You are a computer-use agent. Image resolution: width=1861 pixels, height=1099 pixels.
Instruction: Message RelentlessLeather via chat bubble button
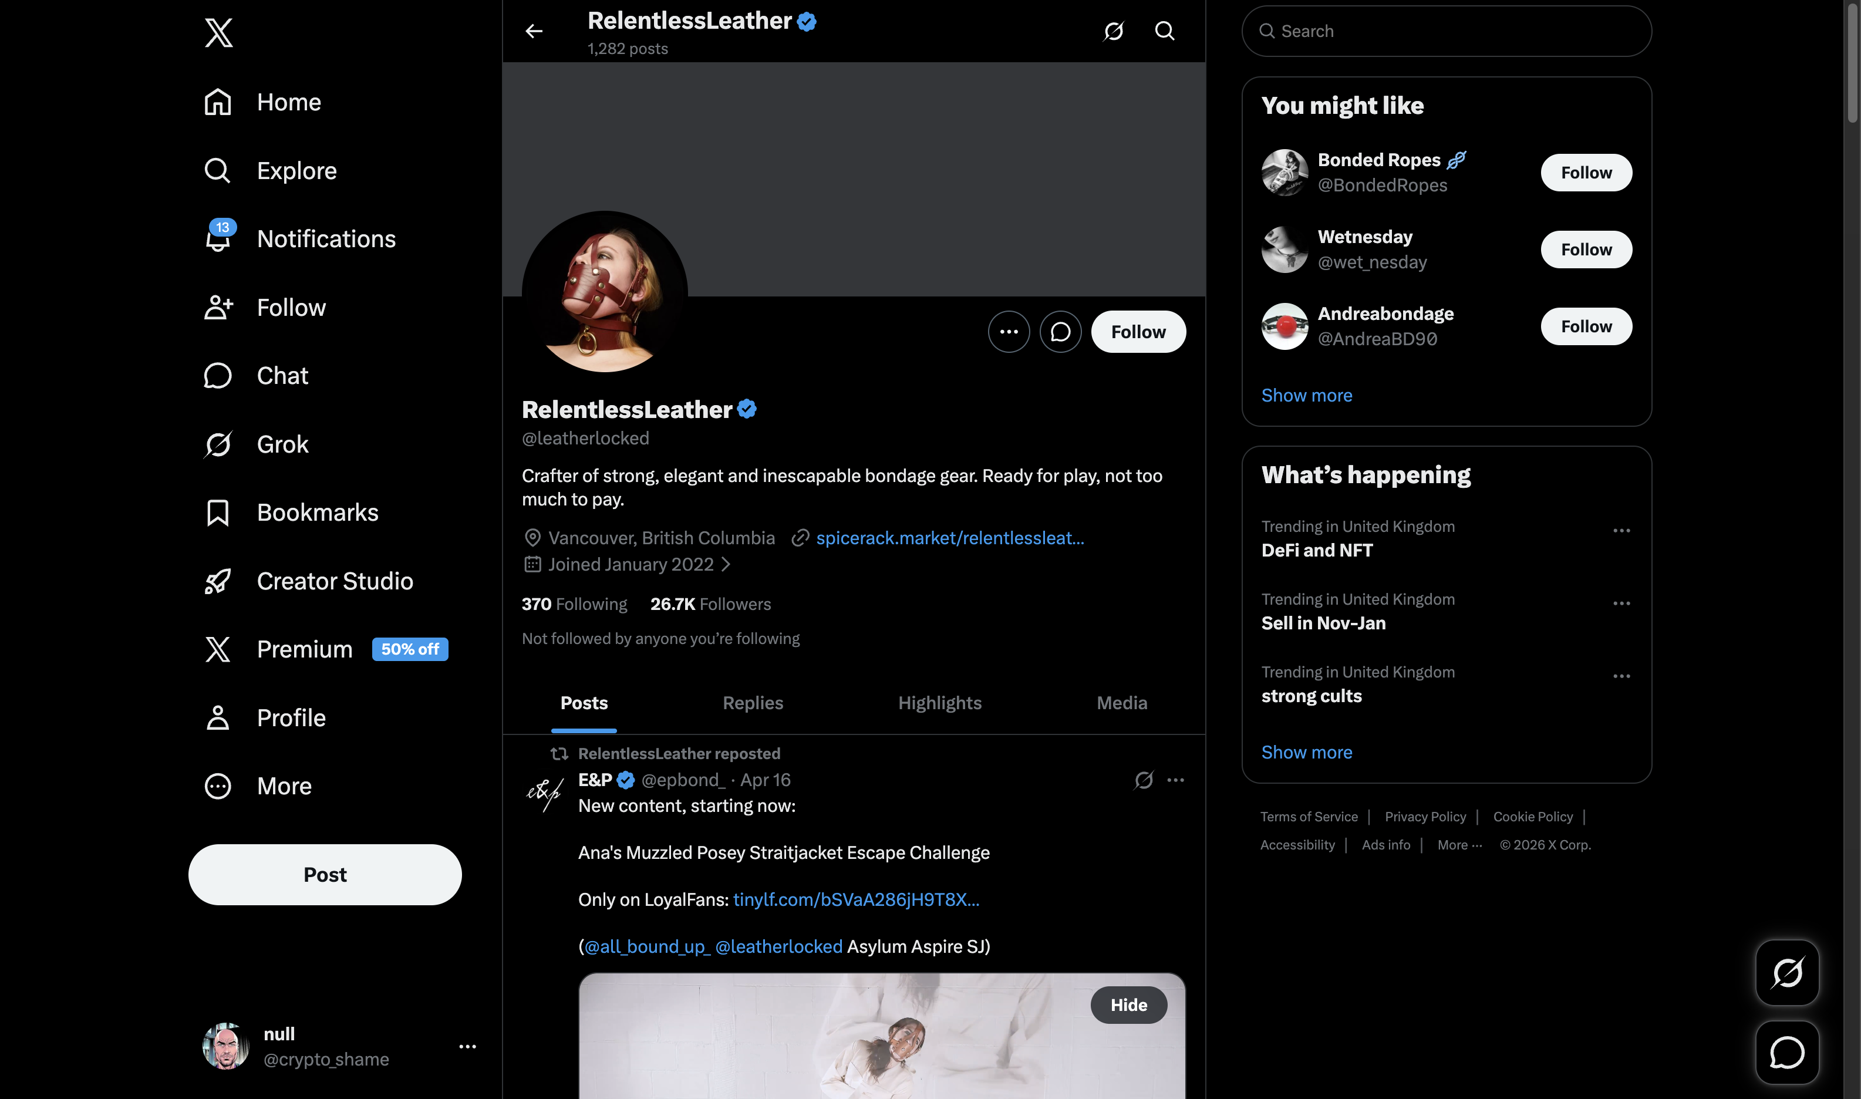[1060, 332]
